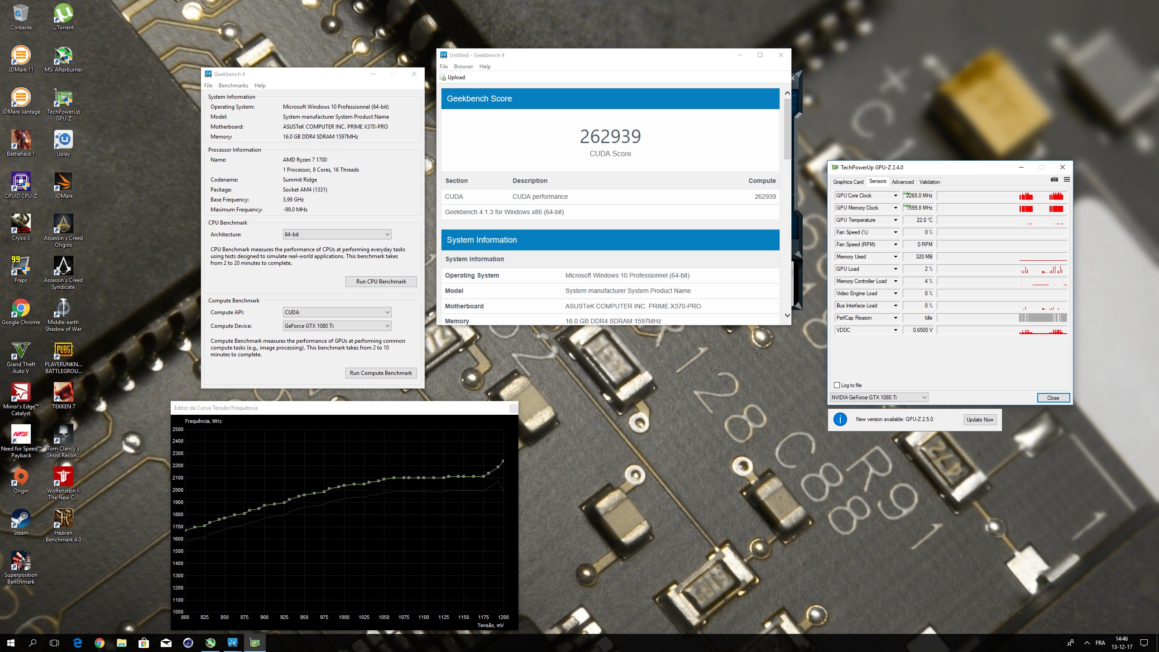Click the GPU Core Clock 2265.0 MHz value

[x=918, y=196]
